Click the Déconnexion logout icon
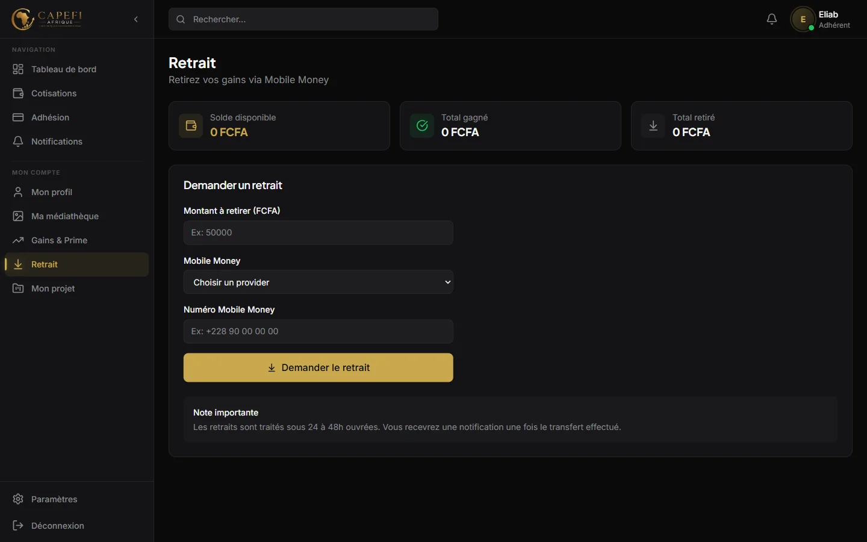The image size is (867, 542). [18, 526]
